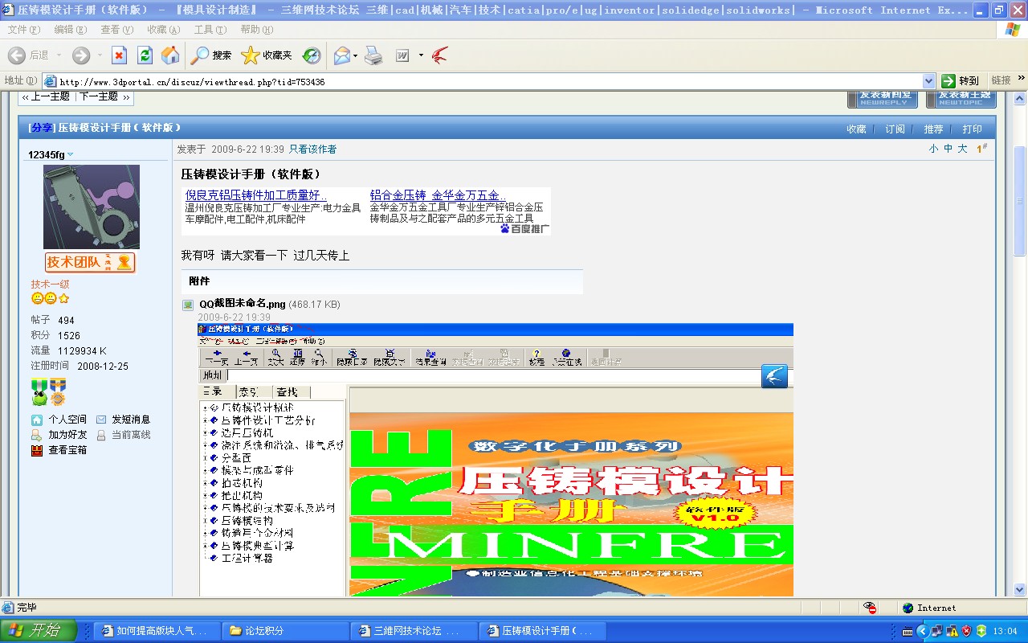Switch to the 论坛积分 taskbar window
Image resolution: width=1028 pixels, height=643 pixels.
point(287,631)
